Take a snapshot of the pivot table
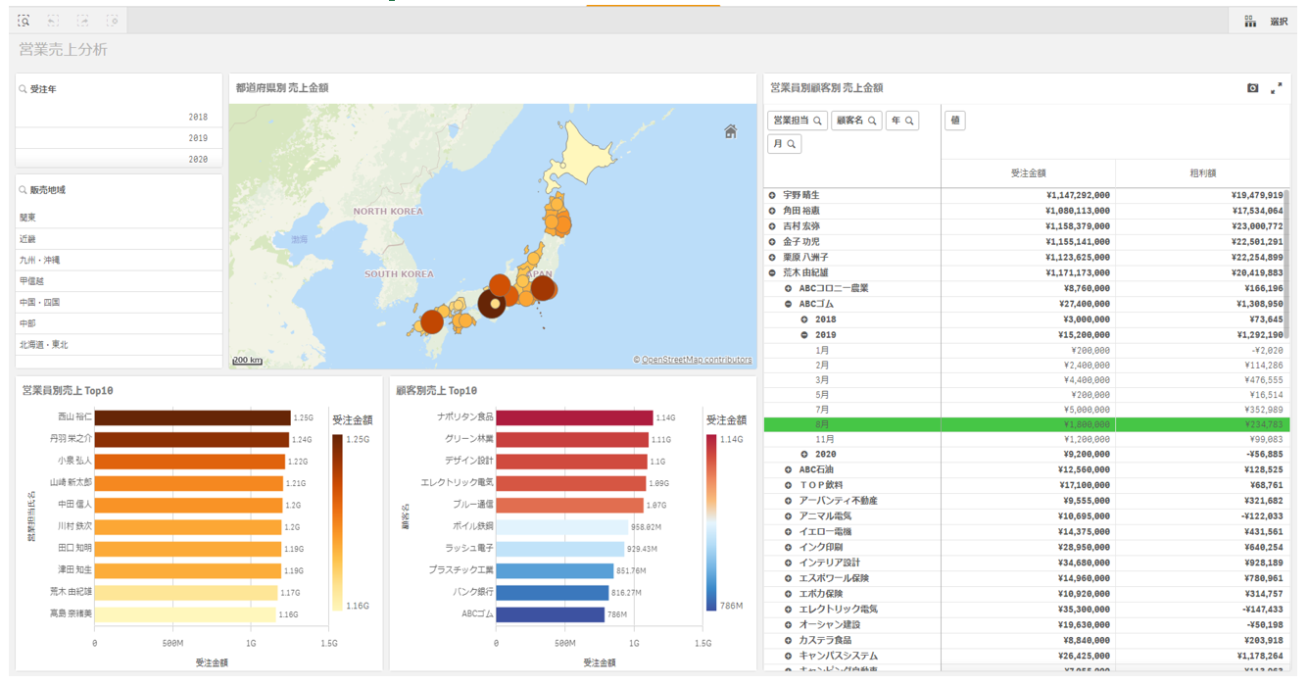The height and width of the screenshot is (685, 1308). 1252,88
